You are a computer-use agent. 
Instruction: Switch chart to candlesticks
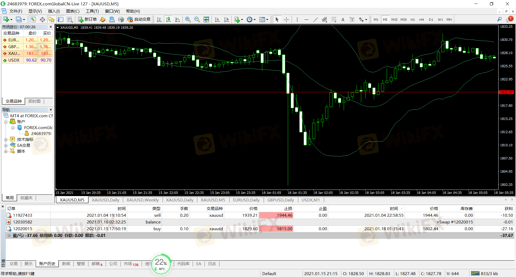click(x=169, y=19)
